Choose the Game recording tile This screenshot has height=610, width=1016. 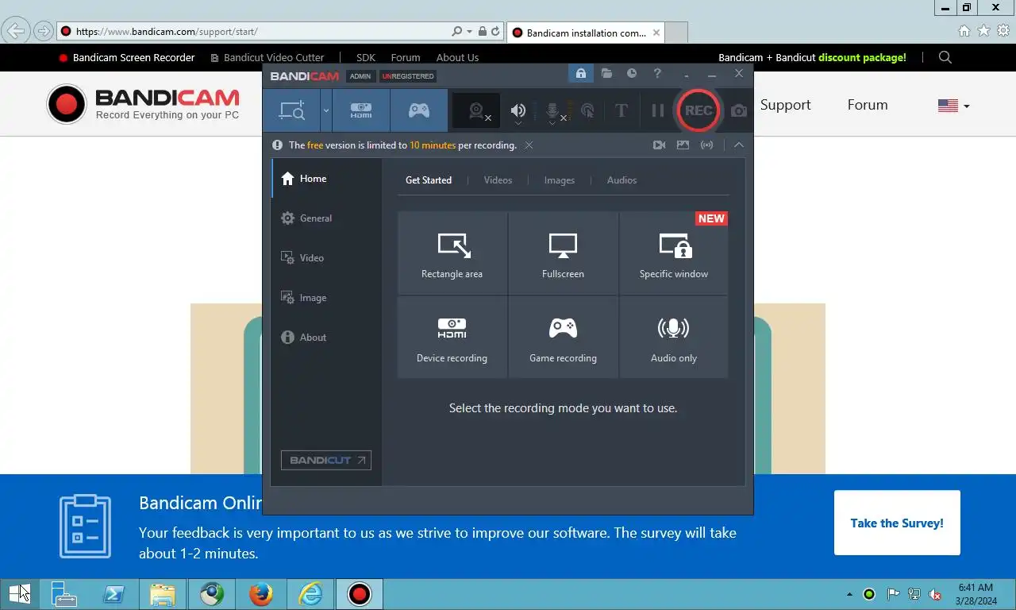coord(563,338)
